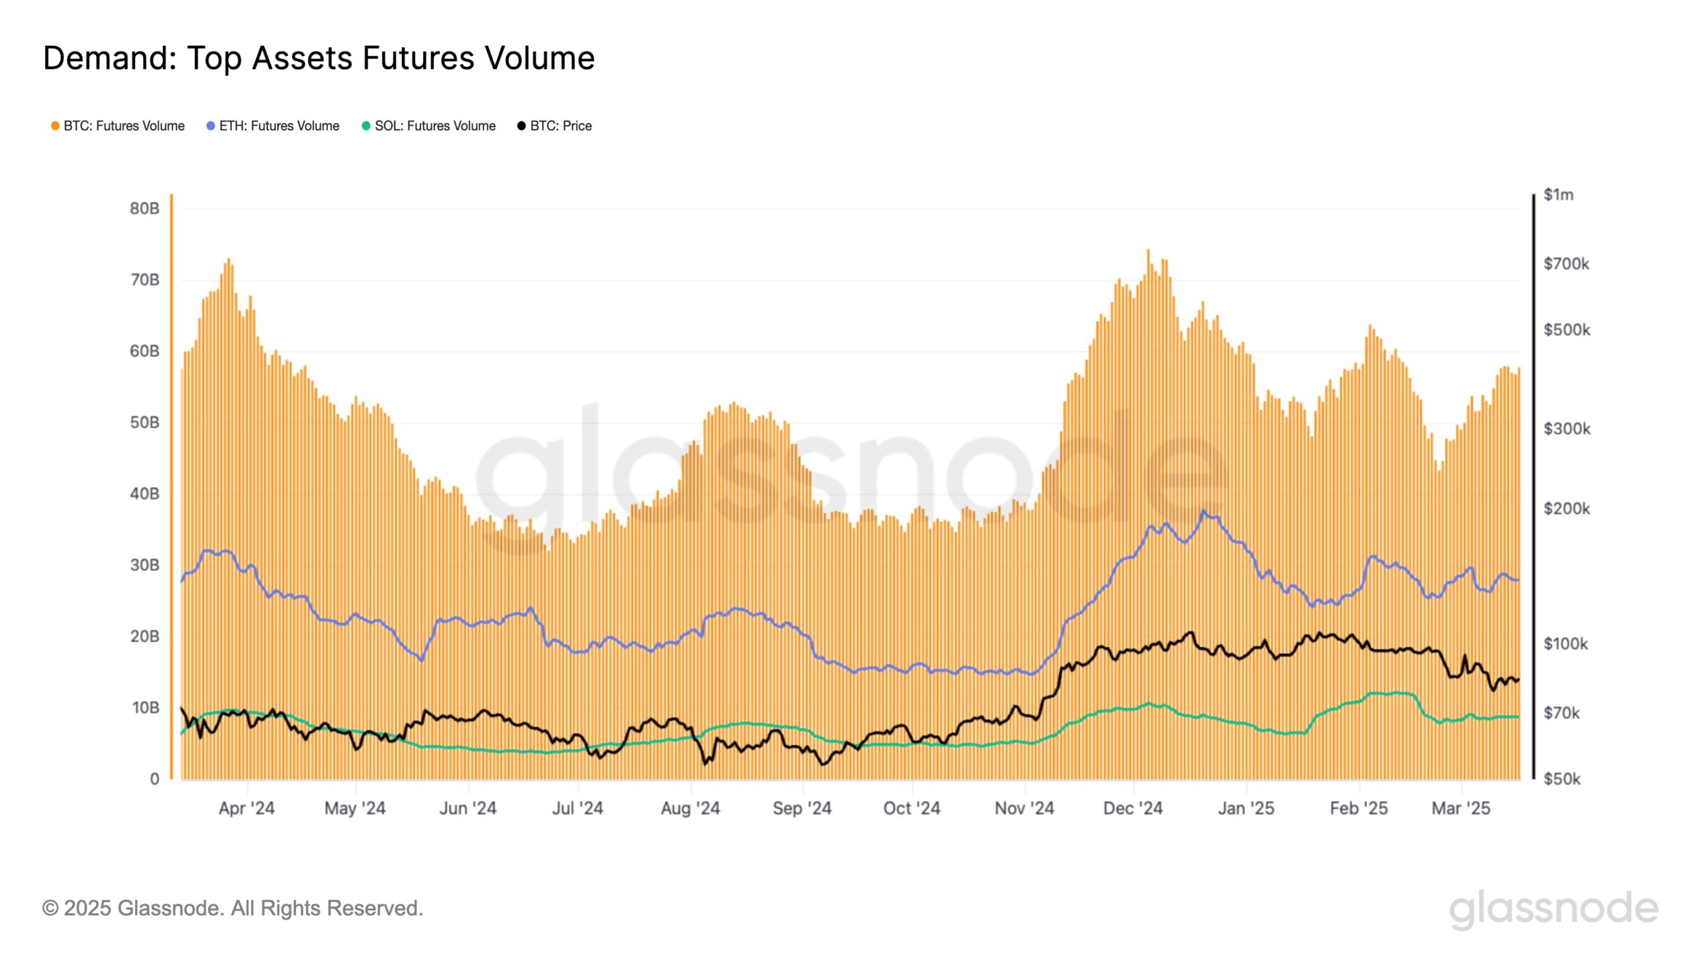Viewport: 1703px width, 958px height.
Task: Toggle the 'BTC: Futures Volume' legend label
Action: click(x=124, y=126)
